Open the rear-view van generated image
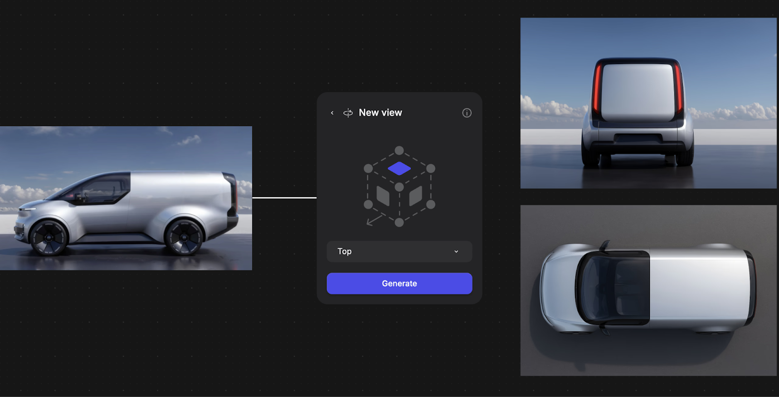779x397 pixels. point(649,103)
